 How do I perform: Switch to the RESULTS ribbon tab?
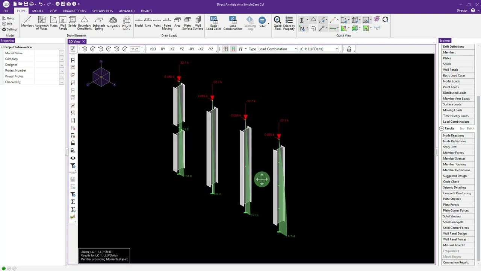147,11
